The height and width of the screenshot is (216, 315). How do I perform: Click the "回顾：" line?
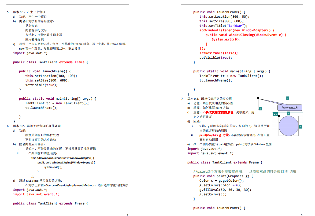point(197,121)
